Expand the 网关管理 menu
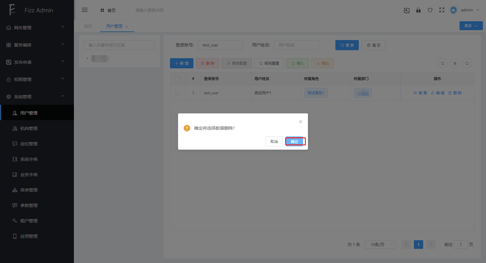 tap(37, 28)
